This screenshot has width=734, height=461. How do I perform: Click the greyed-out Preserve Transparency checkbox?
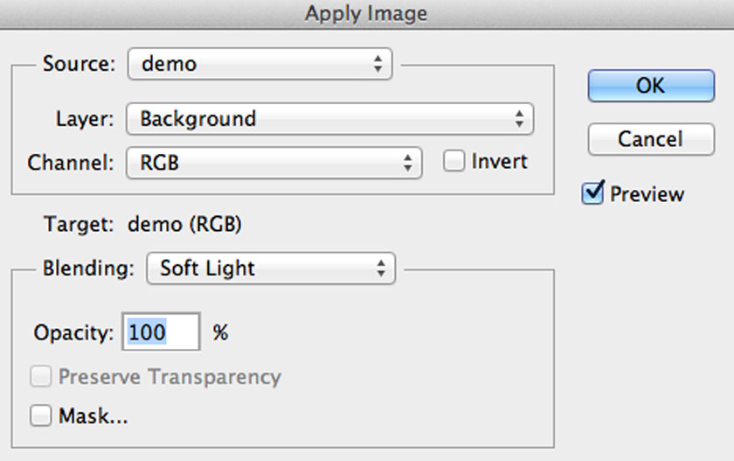coord(41,377)
